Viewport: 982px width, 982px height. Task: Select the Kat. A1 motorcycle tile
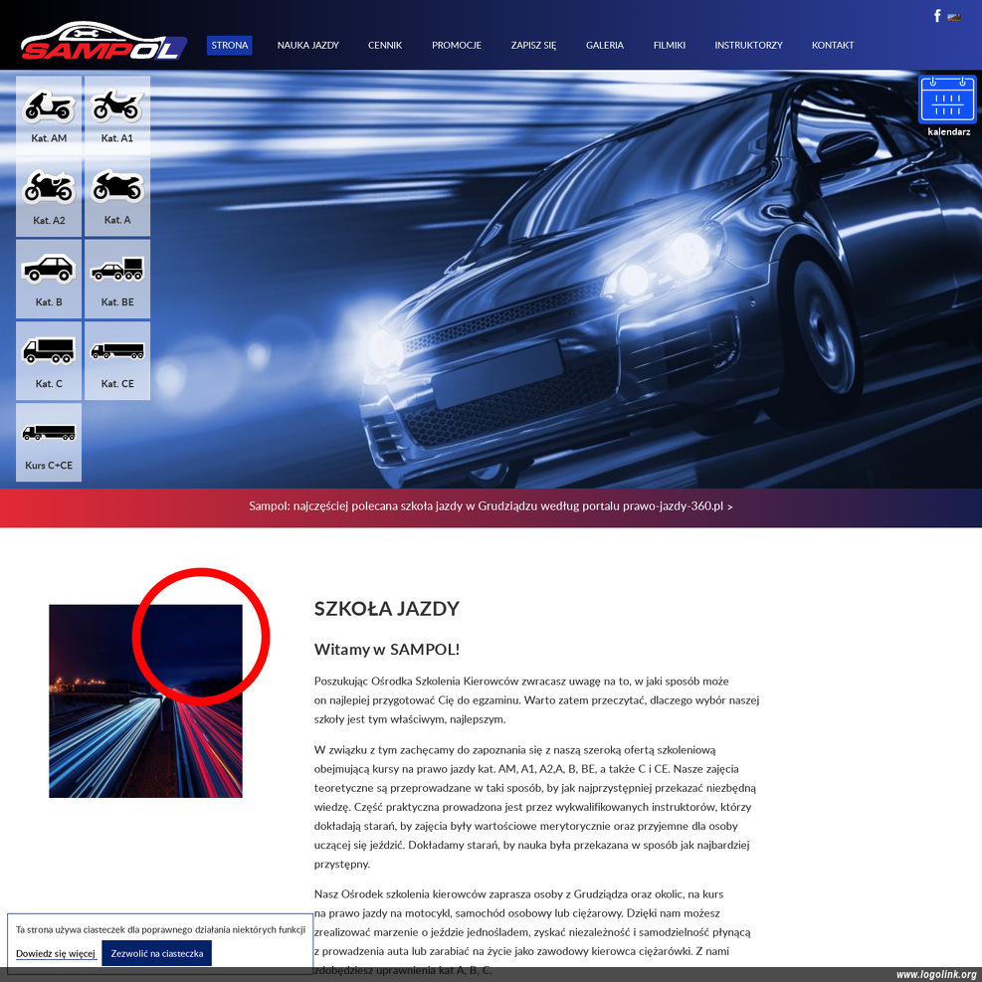pyautogui.click(x=117, y=115)
